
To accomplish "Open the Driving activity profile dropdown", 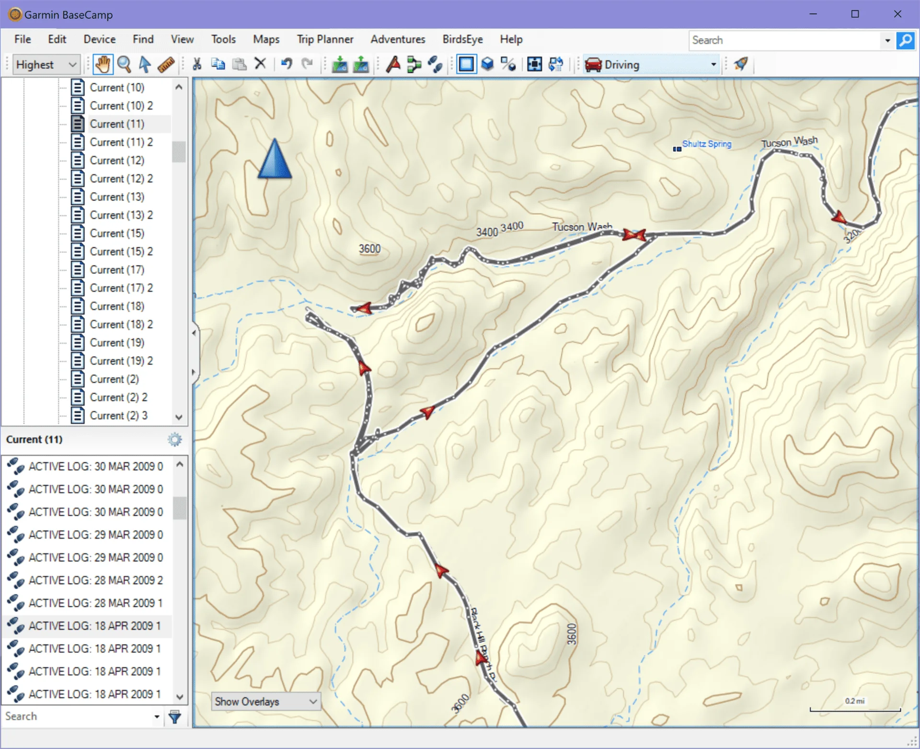I will tap(652, 64).
